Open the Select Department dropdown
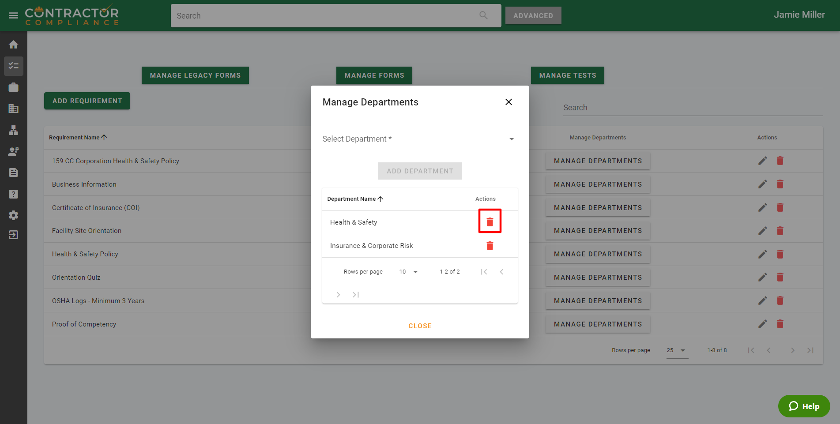 pyautogui.click(x=419, y=139)
